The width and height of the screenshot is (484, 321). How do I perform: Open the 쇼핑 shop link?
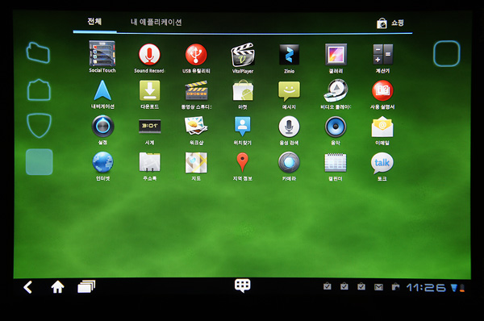click(x=390, y=23)
